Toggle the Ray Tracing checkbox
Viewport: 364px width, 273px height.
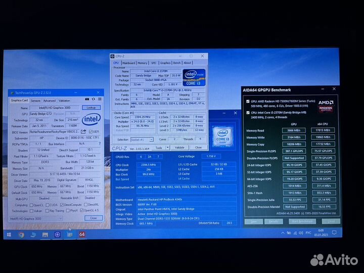[x=47, y=211]
